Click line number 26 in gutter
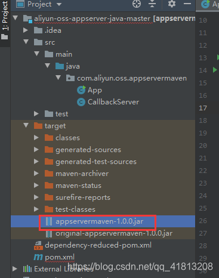219x278 pixels. point(203,221)
